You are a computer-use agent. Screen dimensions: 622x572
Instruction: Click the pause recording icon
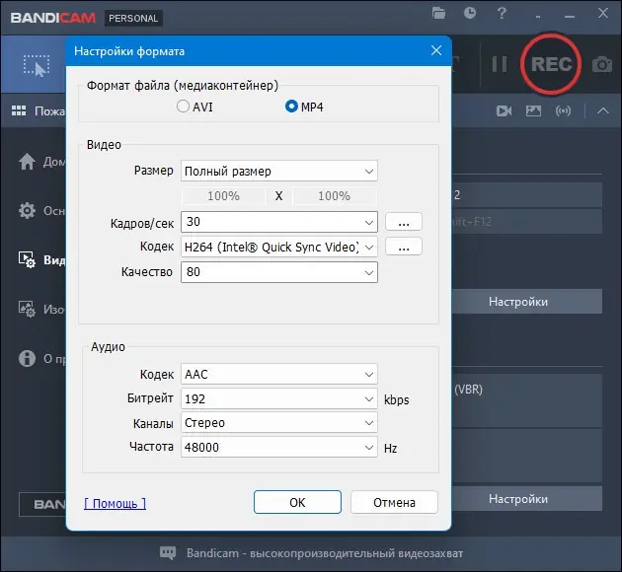(500, 64)
